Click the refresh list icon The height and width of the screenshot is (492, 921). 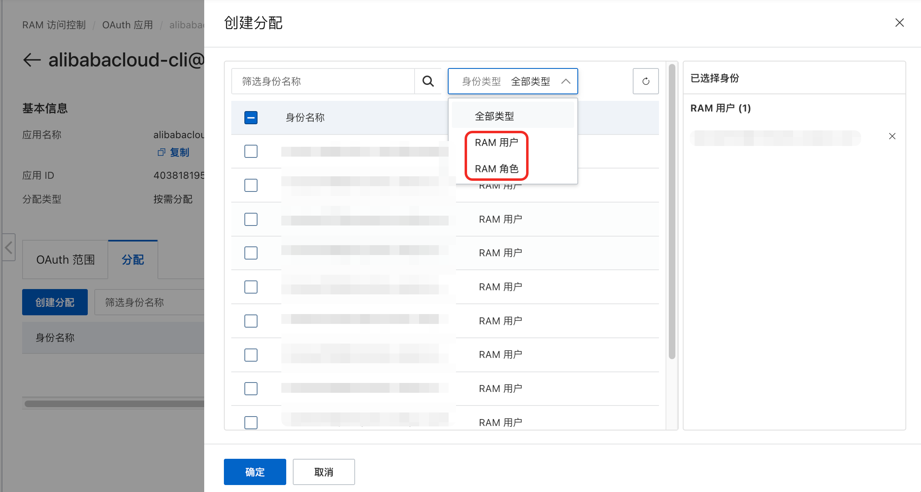click(645, 81)
